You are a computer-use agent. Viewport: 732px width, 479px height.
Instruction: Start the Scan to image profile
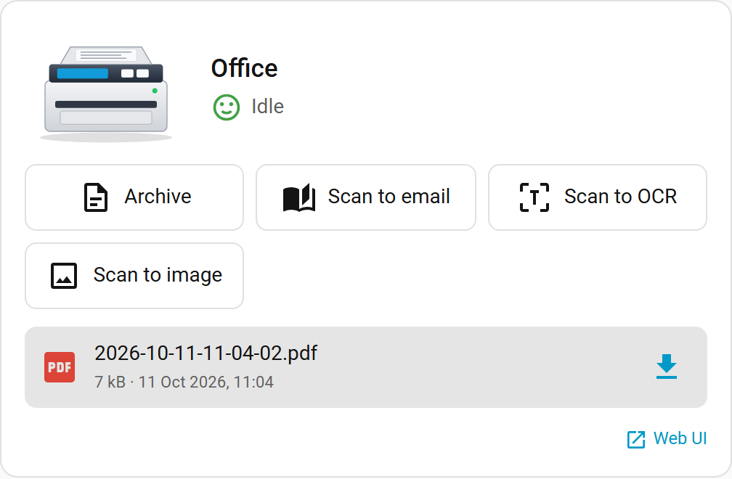point(134,276)
